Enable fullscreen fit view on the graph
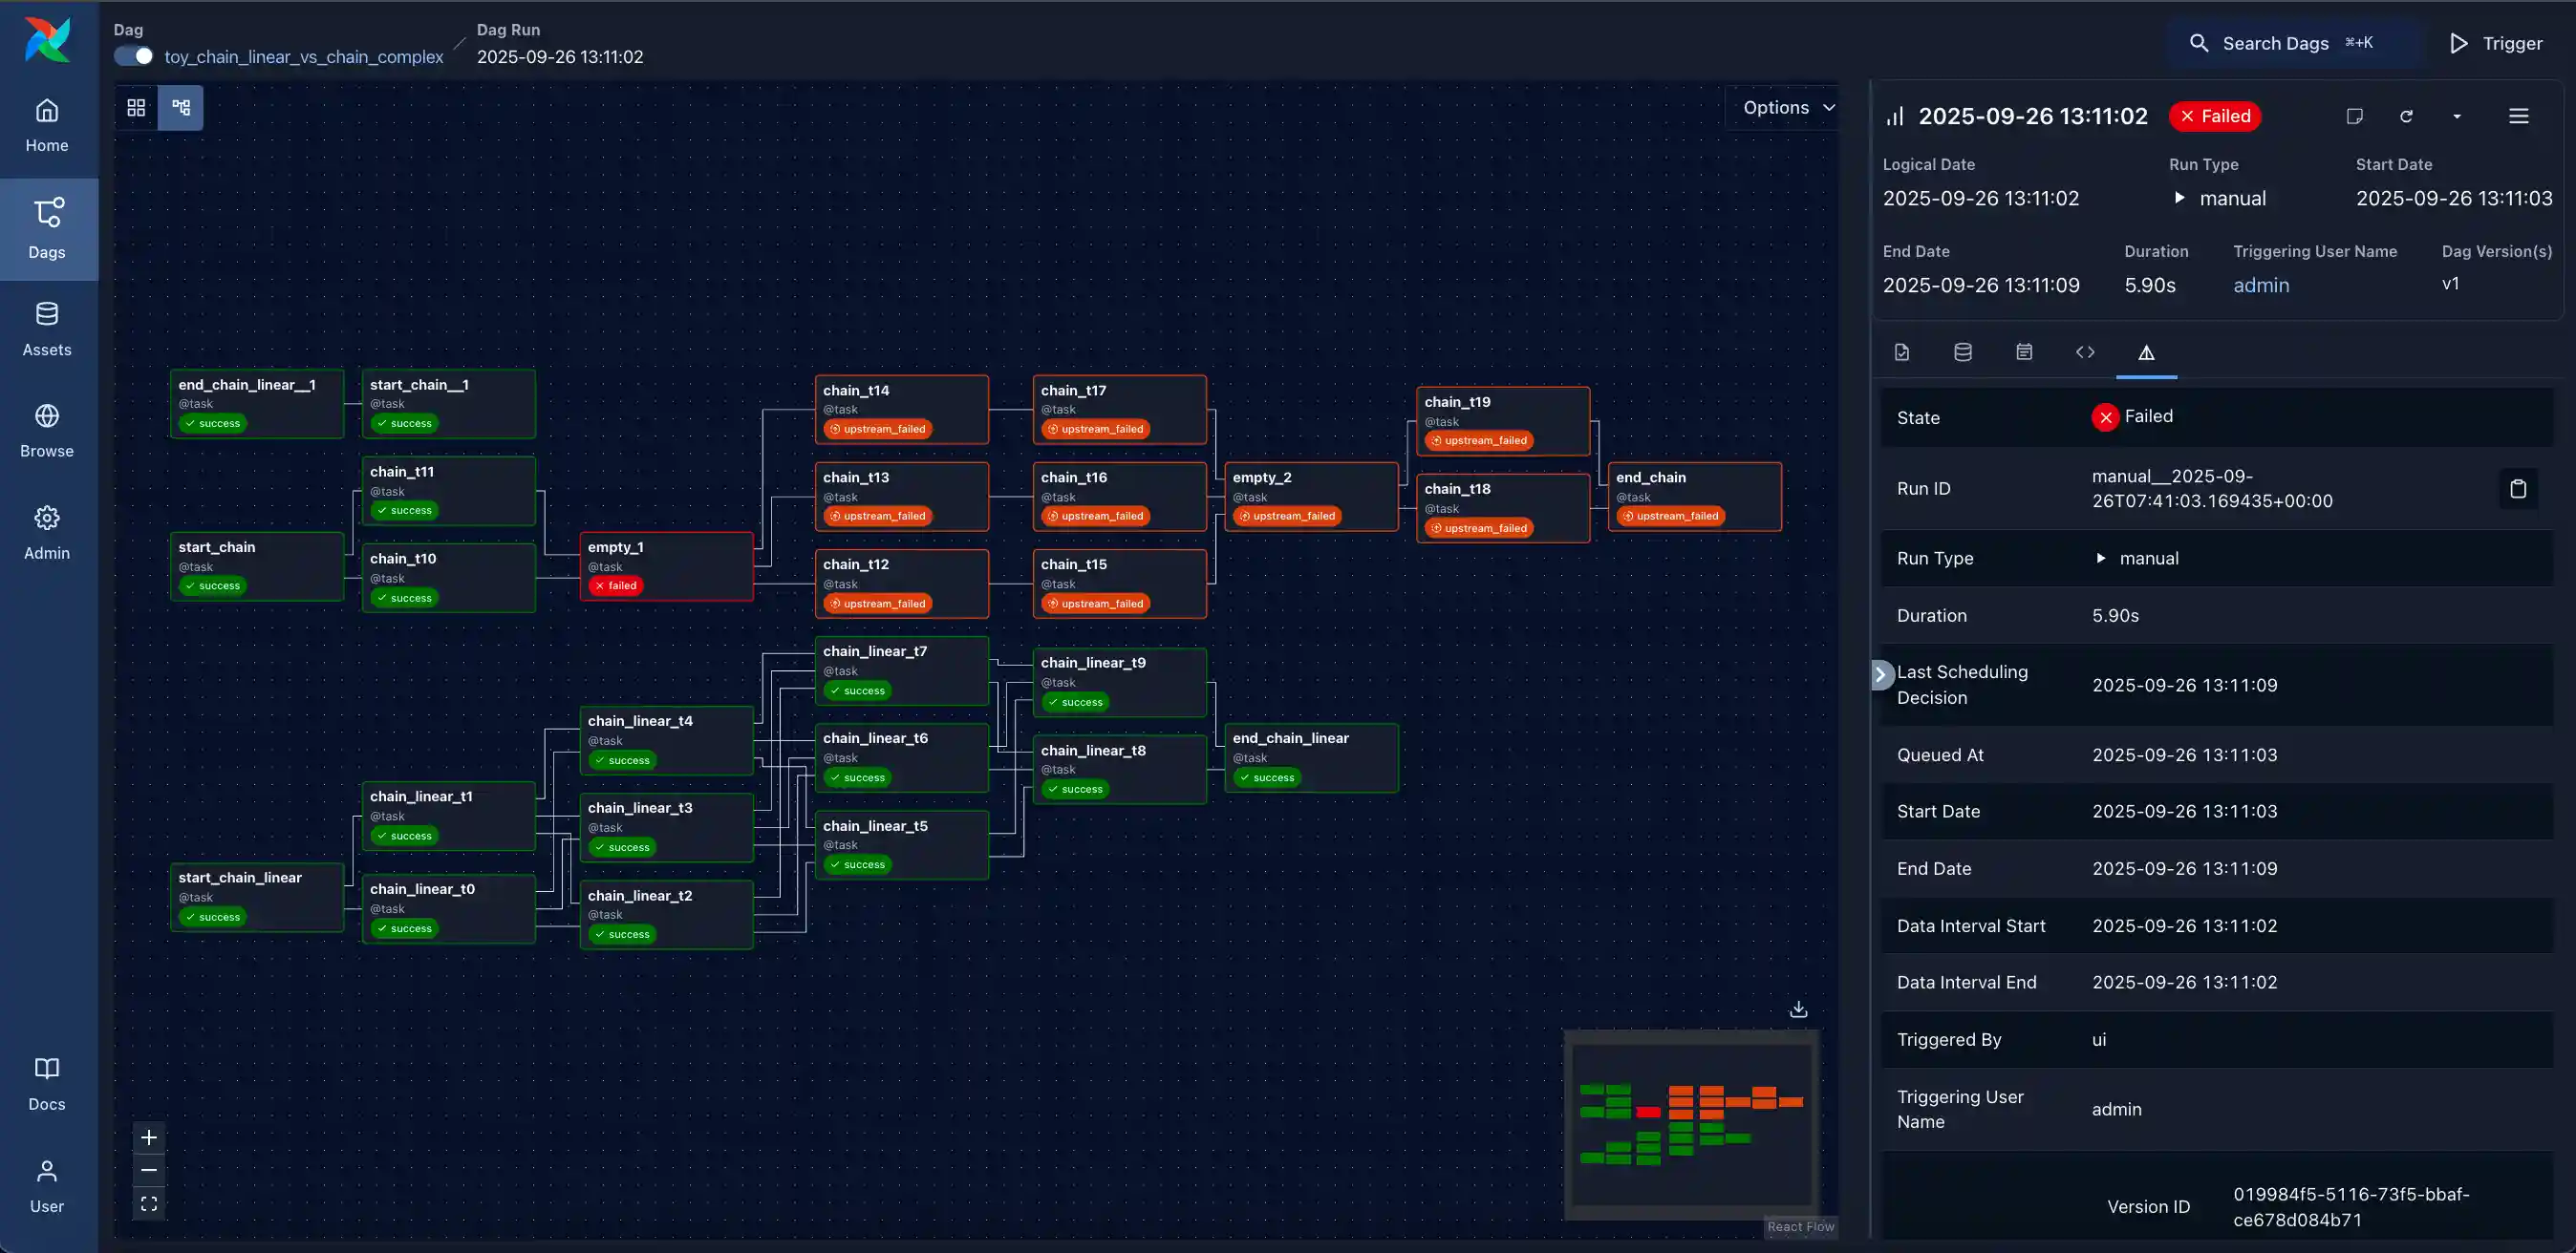 [x=149, y=1203]
